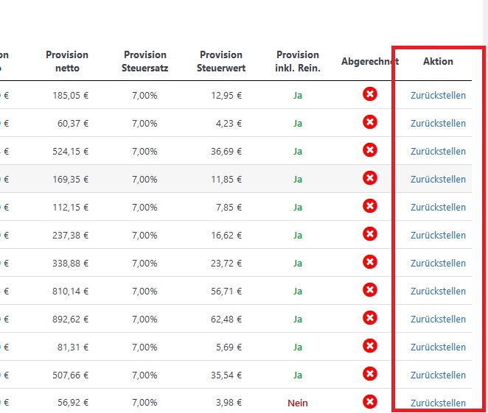Click 7,00% in the 56,92 € row
This screenshot has width=488, height=413.
[x=144, y=403]
